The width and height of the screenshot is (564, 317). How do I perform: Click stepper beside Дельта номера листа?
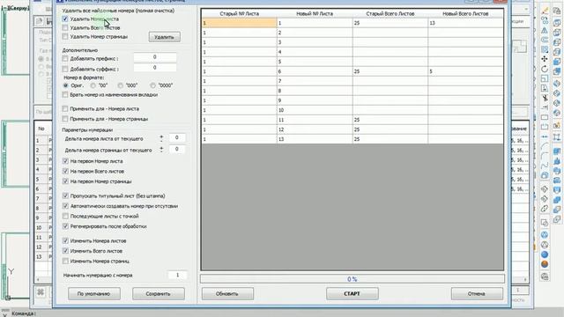(161, 138)
